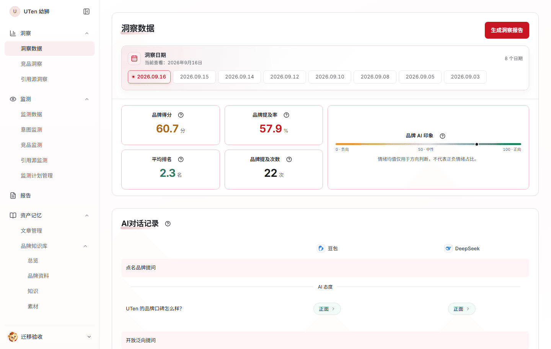The image size is (551, 349).
Task: Show help for 品牌提及率
Action: (287, 115)
